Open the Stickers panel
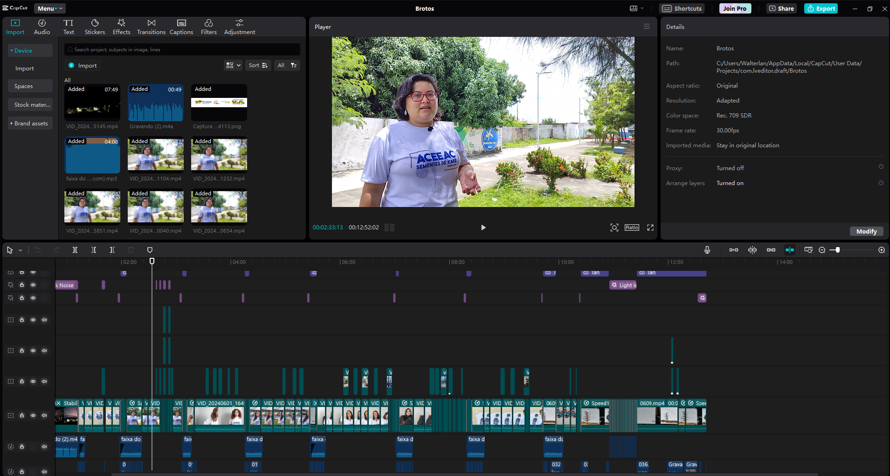This screenshot has height=476, width=890. point(95,27)
